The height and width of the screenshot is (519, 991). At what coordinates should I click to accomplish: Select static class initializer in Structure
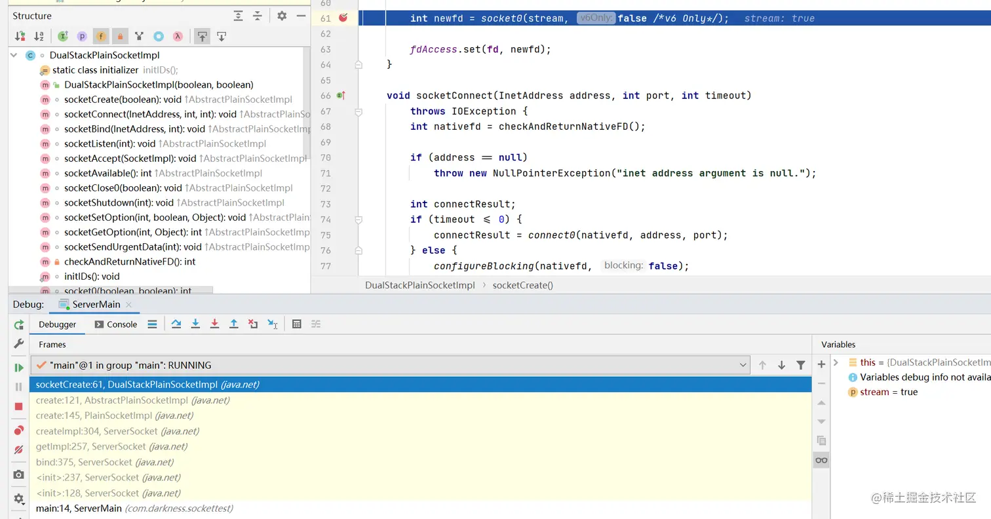109,70
